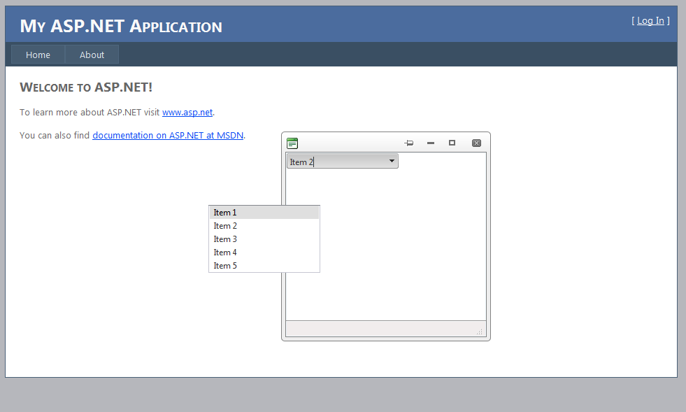
Task: Visit the www.asp.net link
Action: 187,112
